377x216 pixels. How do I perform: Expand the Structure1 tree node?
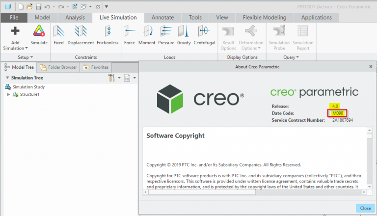pyautogui.click(x=8, y=94)
